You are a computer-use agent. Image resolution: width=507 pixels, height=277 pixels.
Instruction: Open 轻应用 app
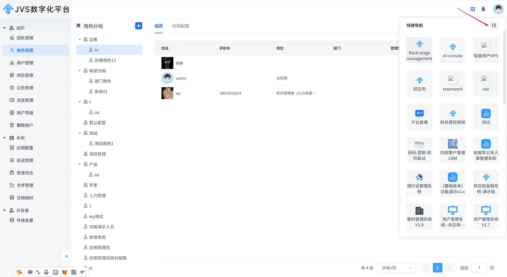coord(419,84)
